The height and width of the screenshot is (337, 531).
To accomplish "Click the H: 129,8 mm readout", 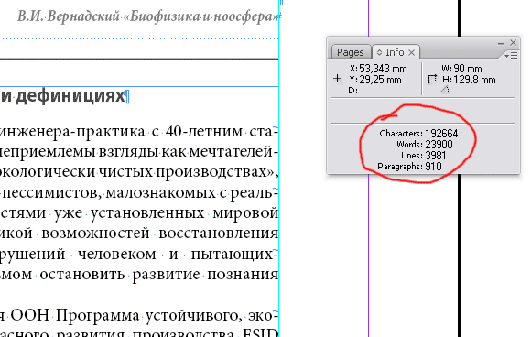I will tap(469, 80).
